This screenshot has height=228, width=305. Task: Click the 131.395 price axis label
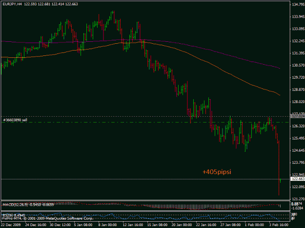(298, 53)
